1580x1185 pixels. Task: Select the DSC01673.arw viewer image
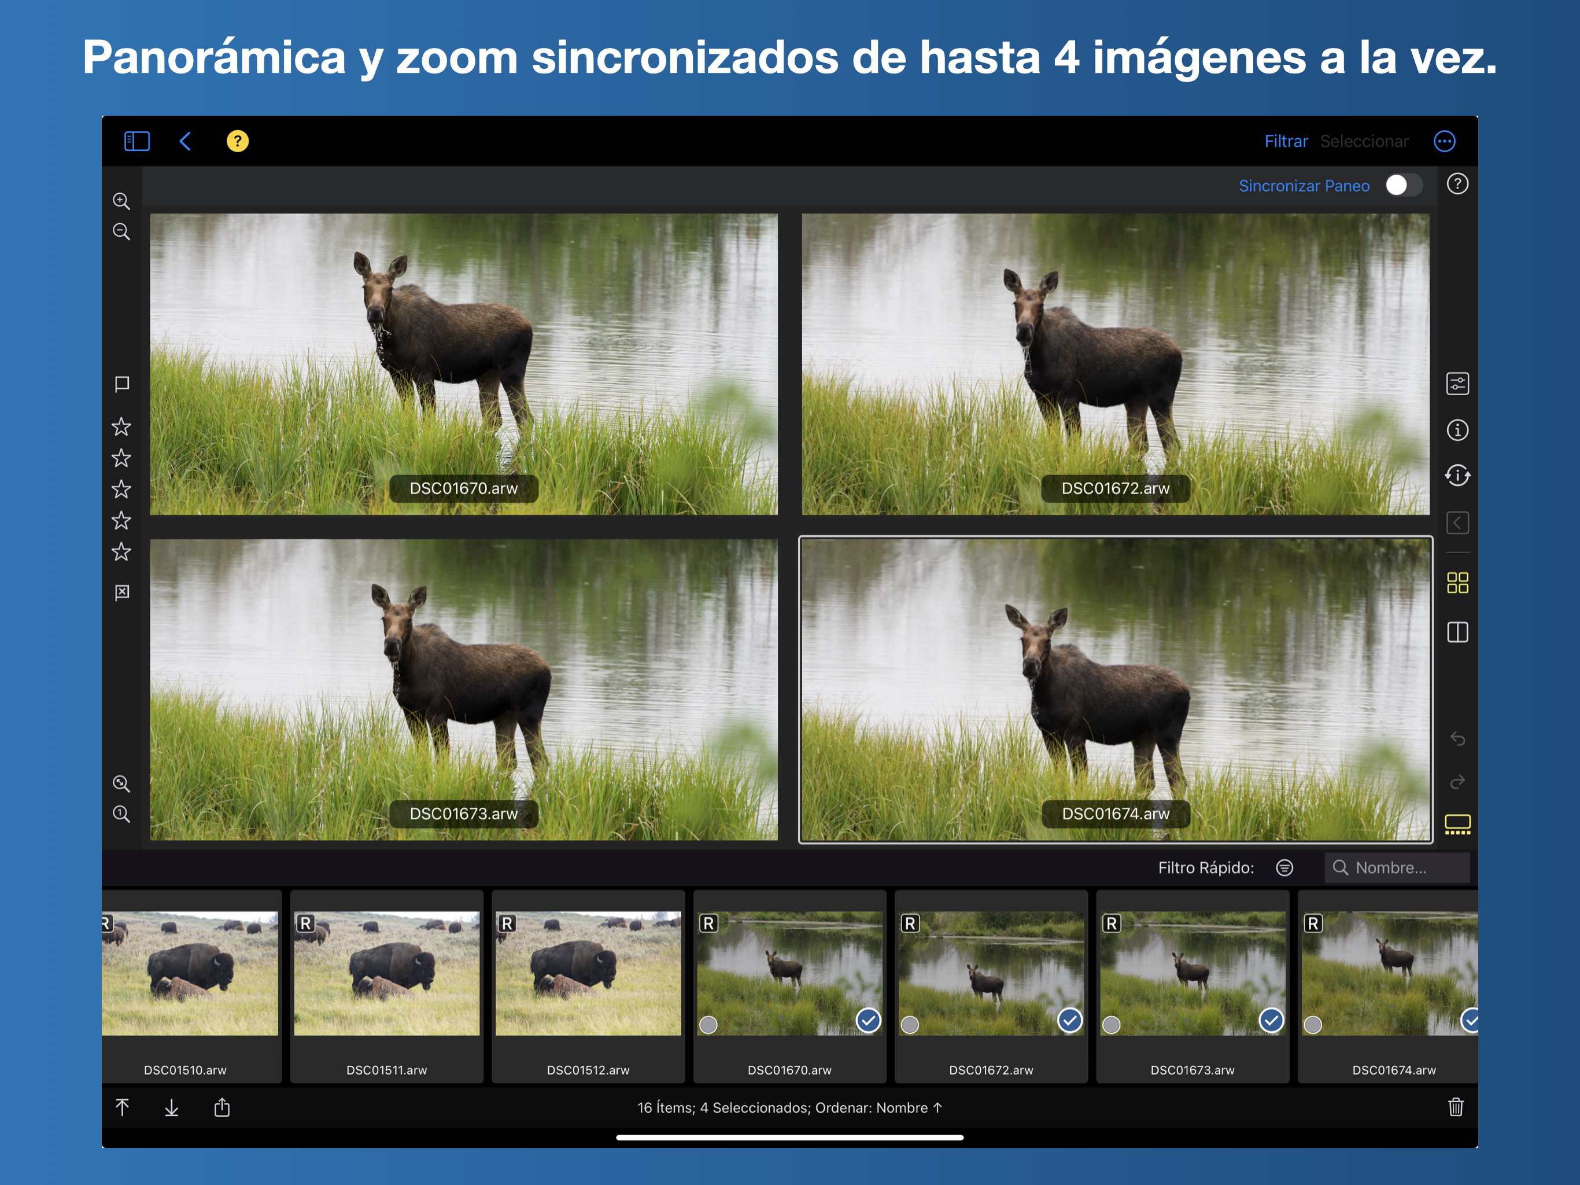(x=464, y=690)
